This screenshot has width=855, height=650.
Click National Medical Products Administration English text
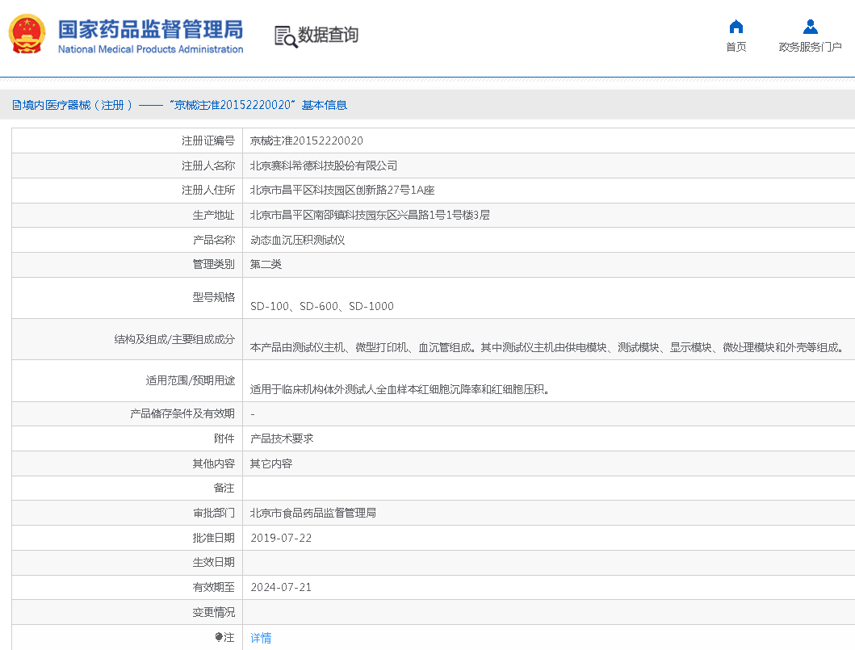150,49
